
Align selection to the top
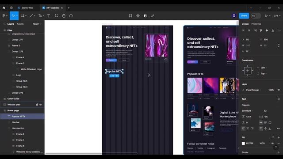tap(261, 30)
